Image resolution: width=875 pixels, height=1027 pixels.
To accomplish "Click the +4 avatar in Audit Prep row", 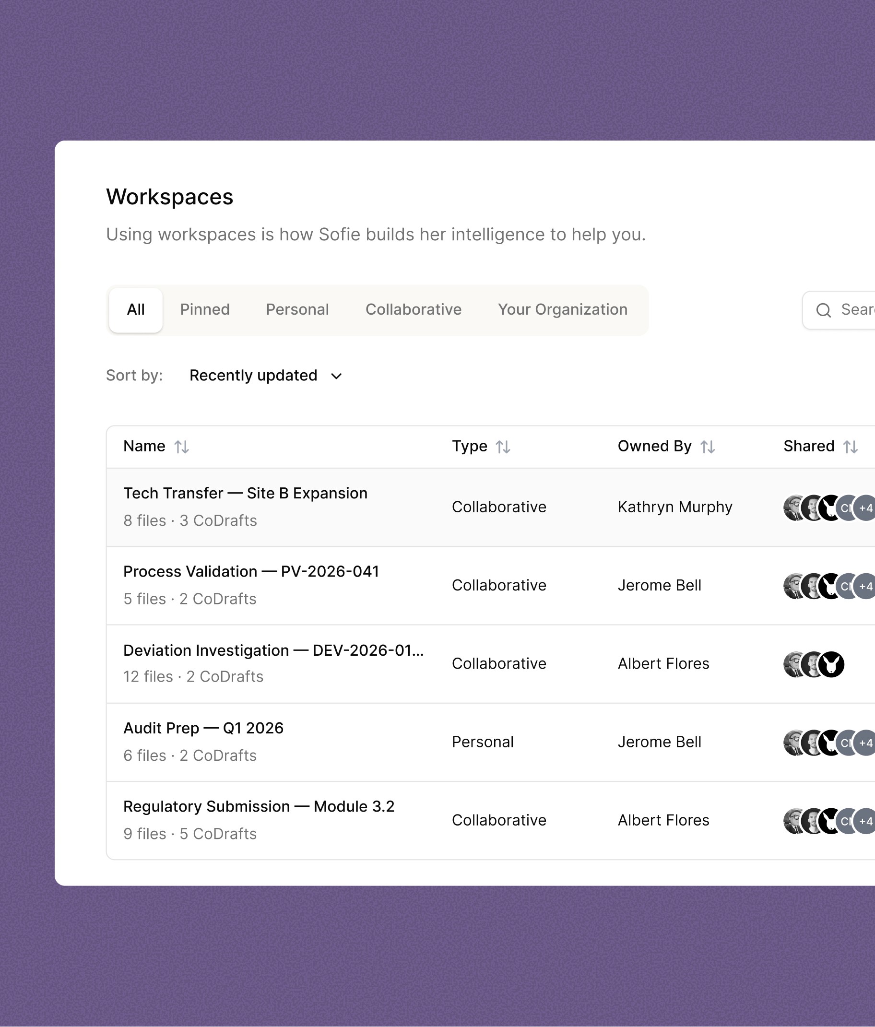I will pyautogui.click(x=865, y=743).
